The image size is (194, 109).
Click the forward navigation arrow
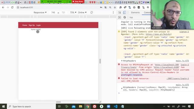[x=8, y=7]
